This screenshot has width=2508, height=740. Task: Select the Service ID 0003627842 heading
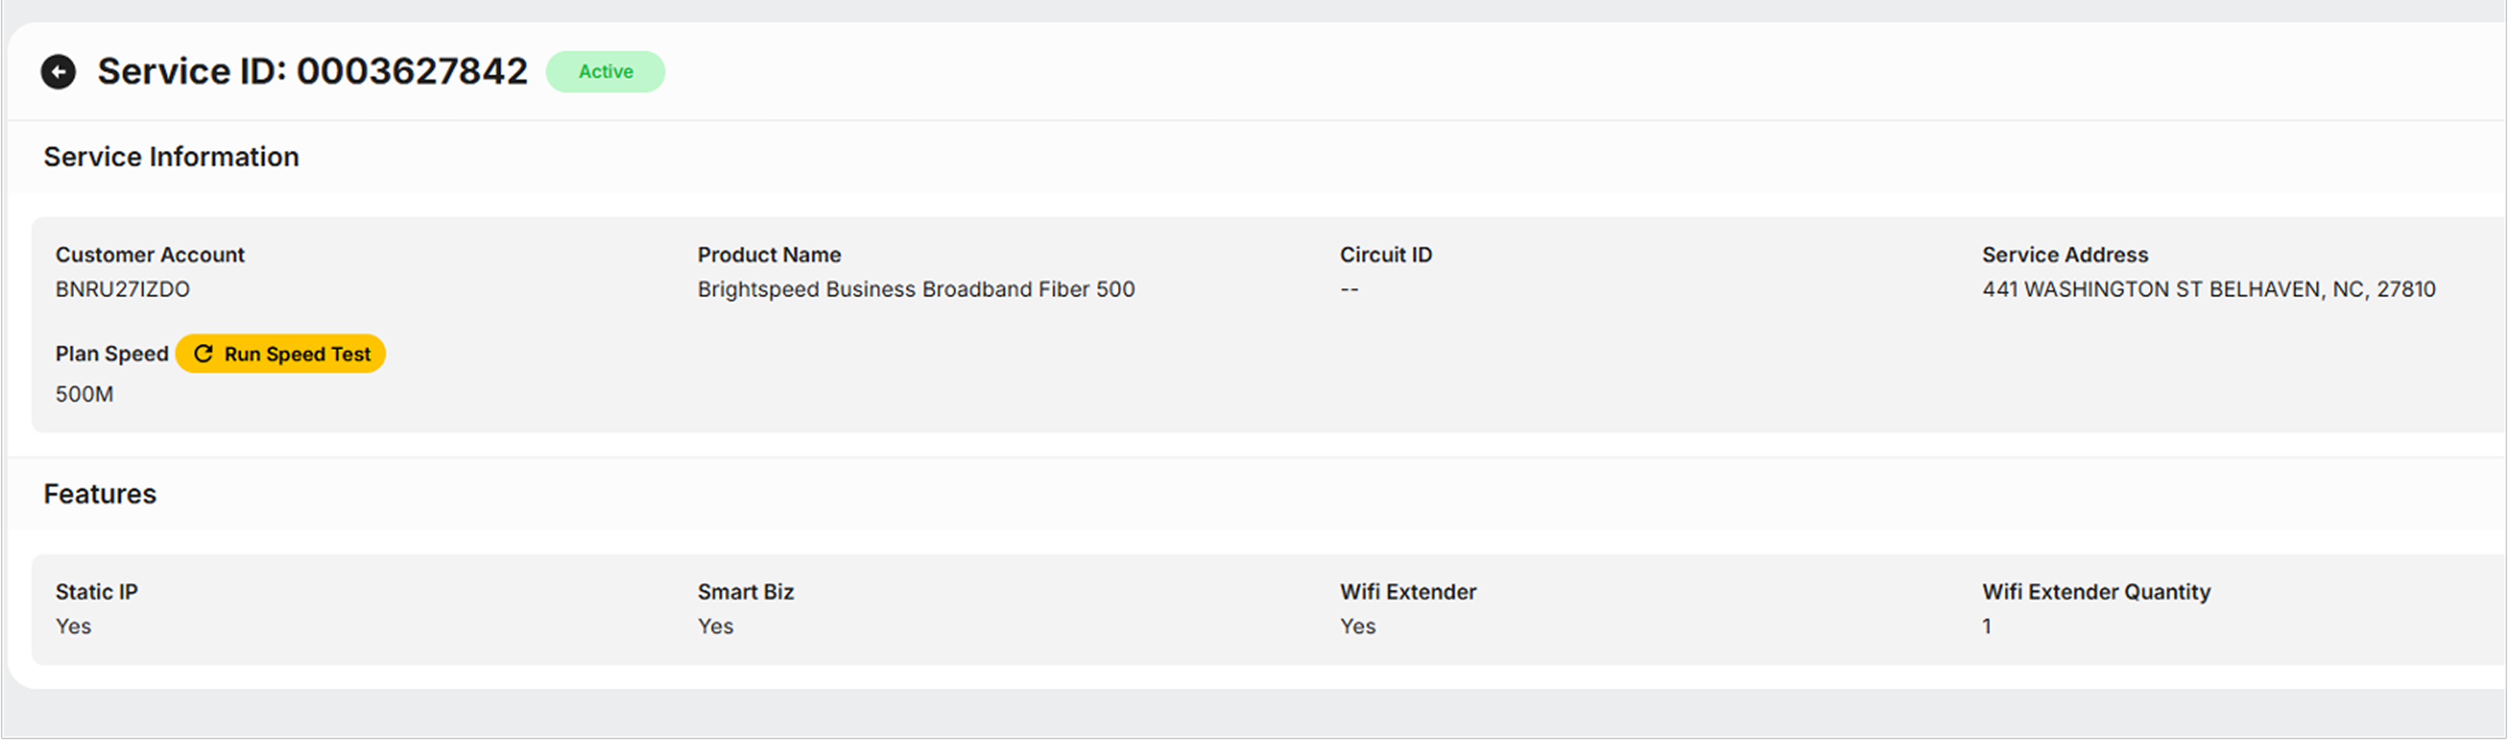pyautogui.click(x=312, y=72)
